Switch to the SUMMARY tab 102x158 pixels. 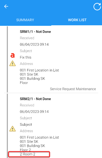25,20
